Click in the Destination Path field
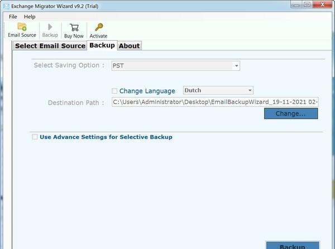This screenshot has height=249, width=335. pos(215,102)
